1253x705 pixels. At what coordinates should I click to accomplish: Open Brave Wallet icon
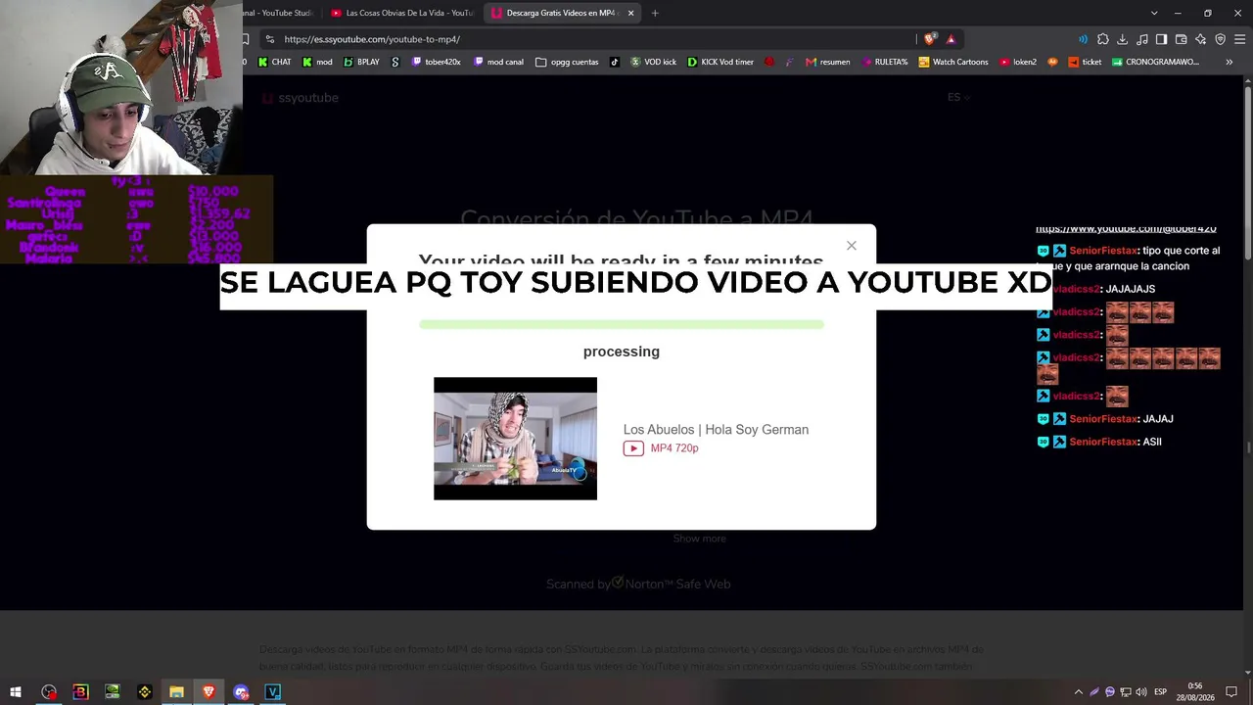[1181, 39]
